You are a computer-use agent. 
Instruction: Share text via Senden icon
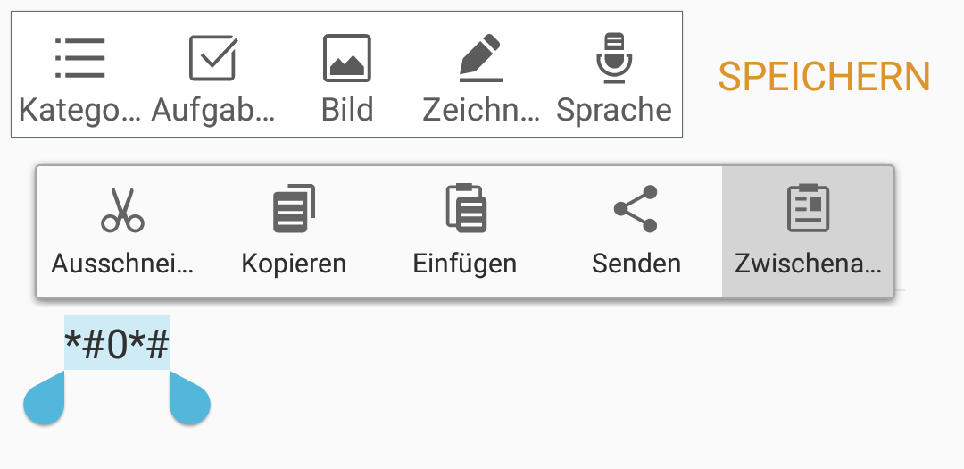(636, 209)
